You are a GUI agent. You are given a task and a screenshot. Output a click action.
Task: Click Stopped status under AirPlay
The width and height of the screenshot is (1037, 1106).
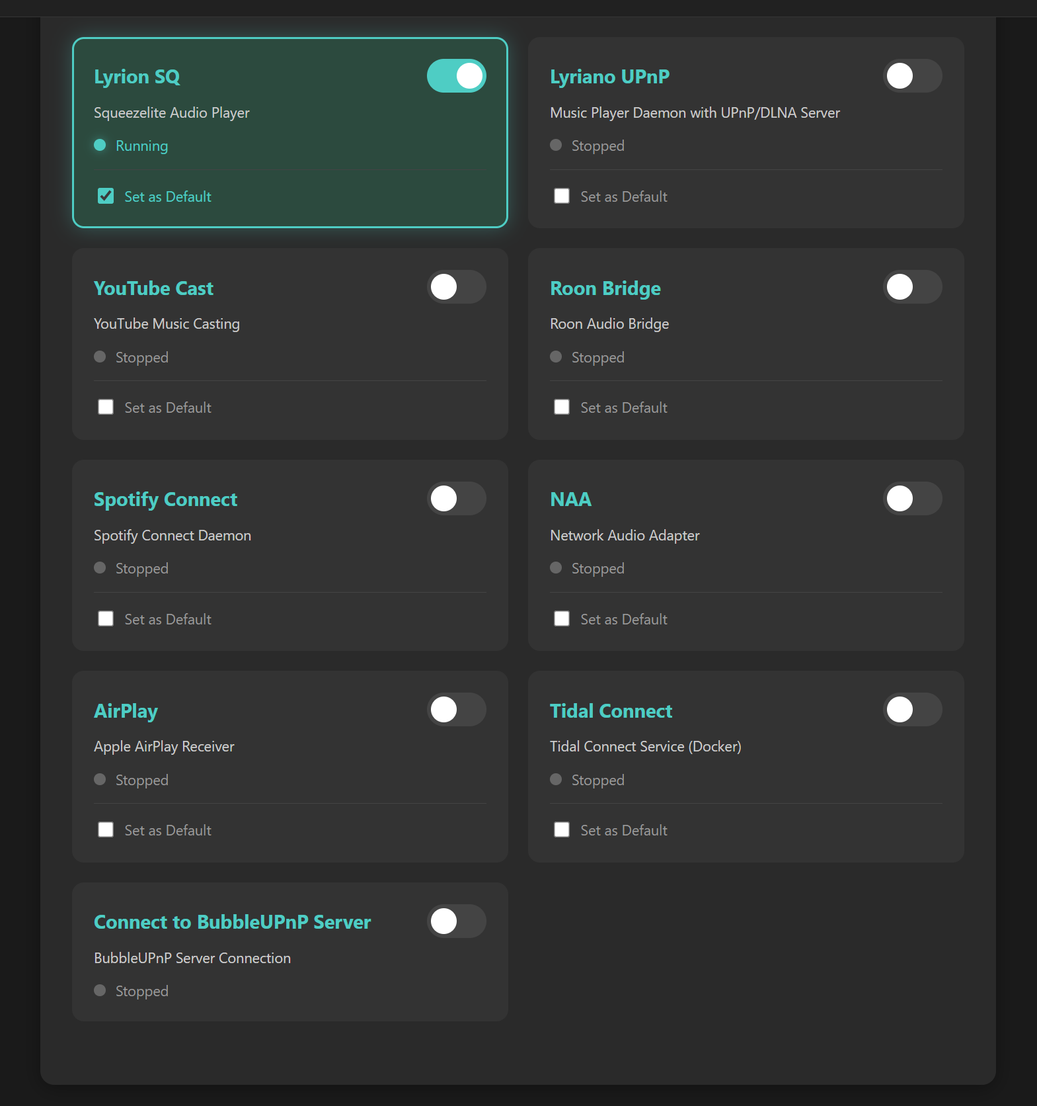(142, 780)
